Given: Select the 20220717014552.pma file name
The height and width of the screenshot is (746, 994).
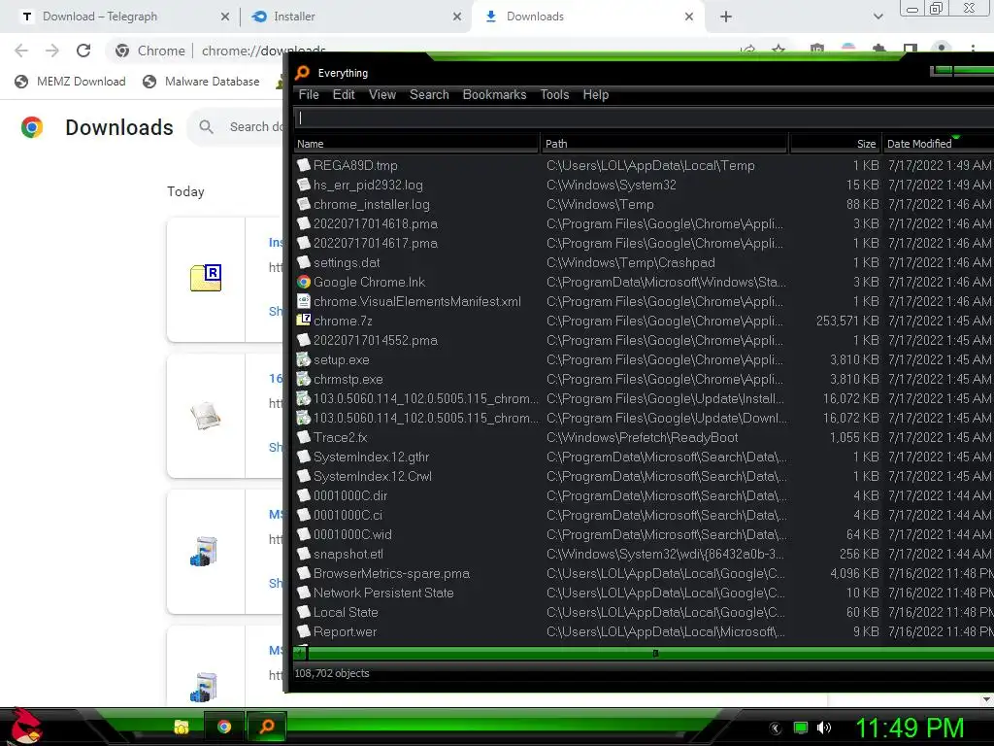Looking at the screenshot, I should click(x=376, y=340).
